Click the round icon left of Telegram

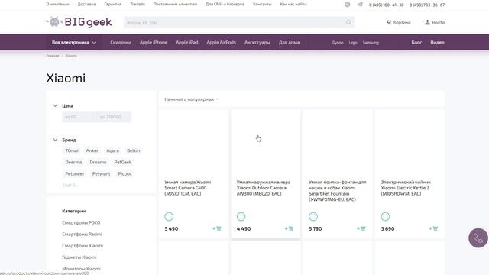click(x=347, y=5)
